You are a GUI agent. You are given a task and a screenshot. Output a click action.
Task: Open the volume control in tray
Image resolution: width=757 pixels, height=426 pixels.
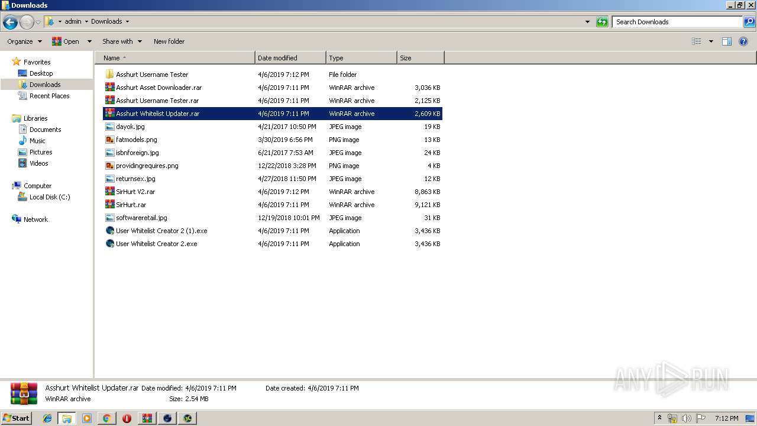[x=687, y=418]
